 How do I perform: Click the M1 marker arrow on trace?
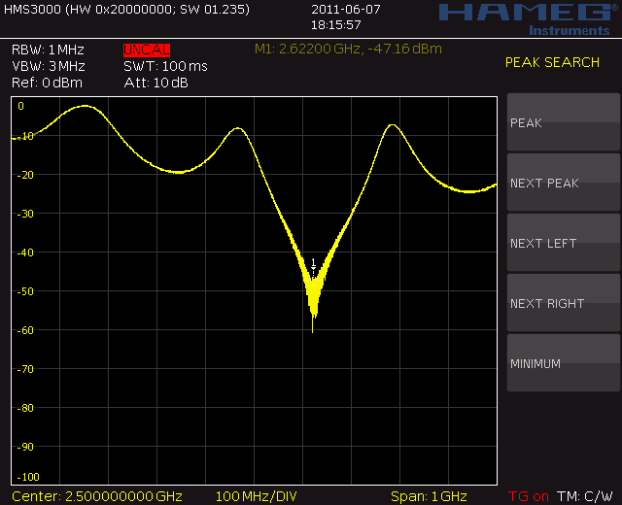pos(313,263)
